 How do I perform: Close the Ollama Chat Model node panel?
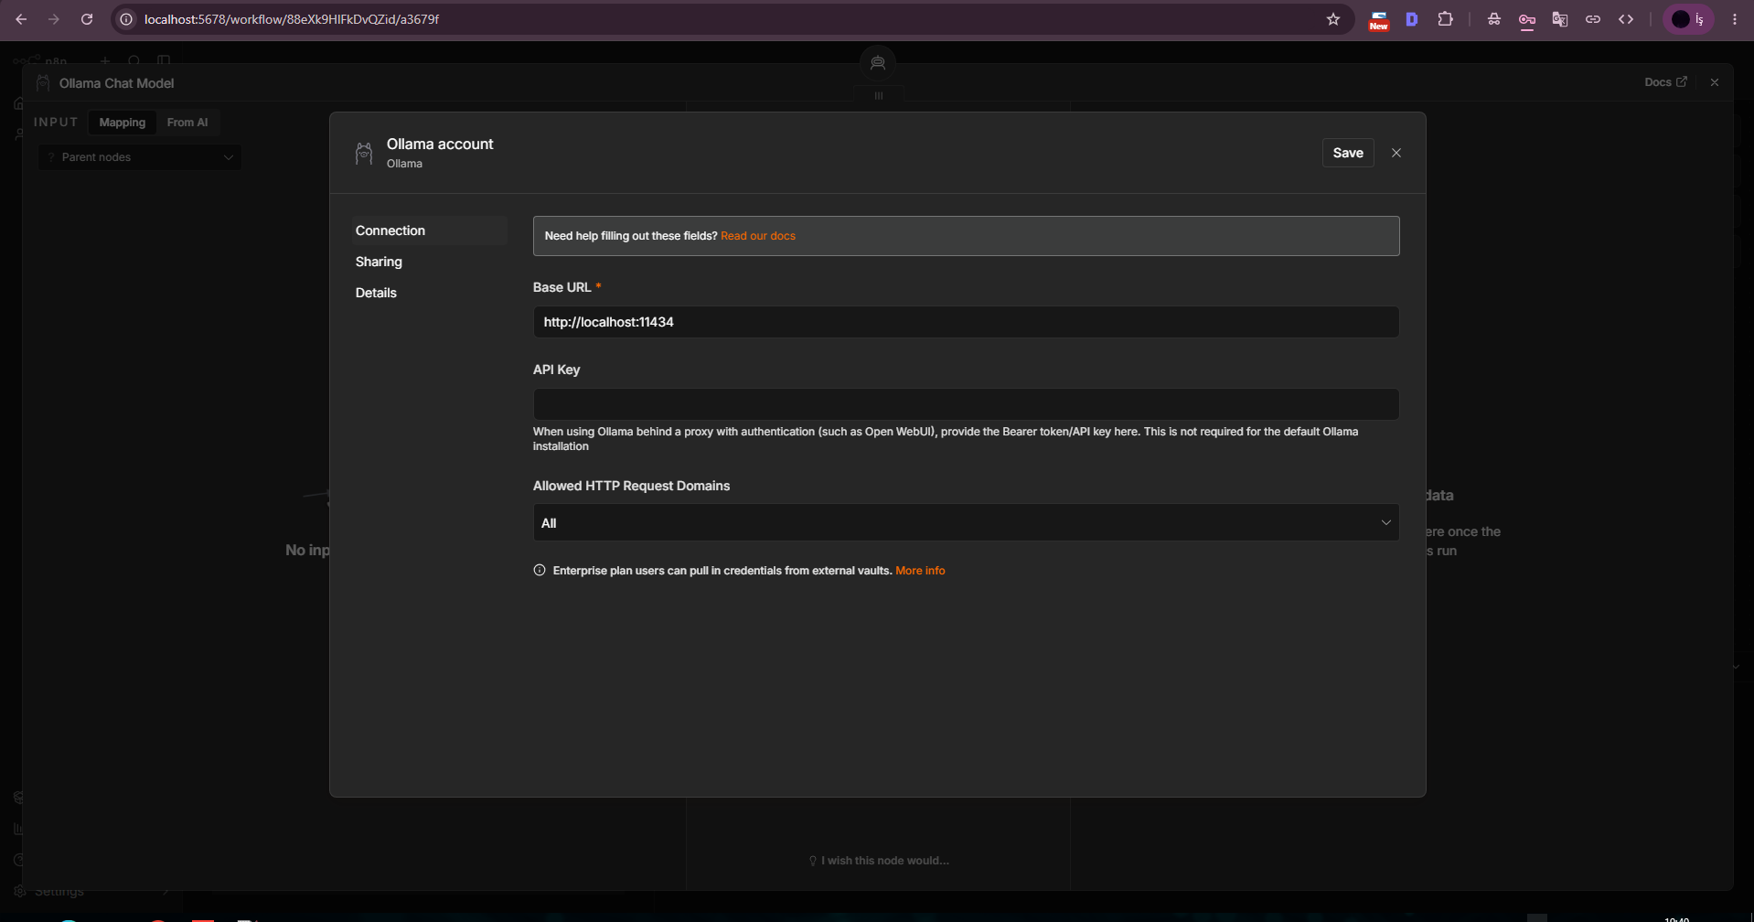point(1715,82)
